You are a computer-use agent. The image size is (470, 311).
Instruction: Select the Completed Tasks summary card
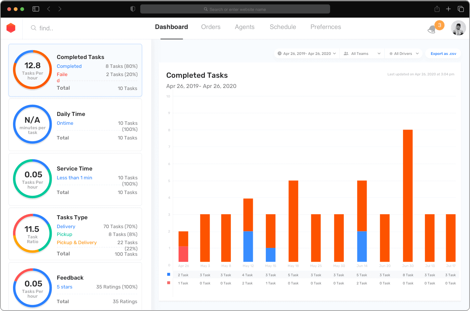coord(75,70)
